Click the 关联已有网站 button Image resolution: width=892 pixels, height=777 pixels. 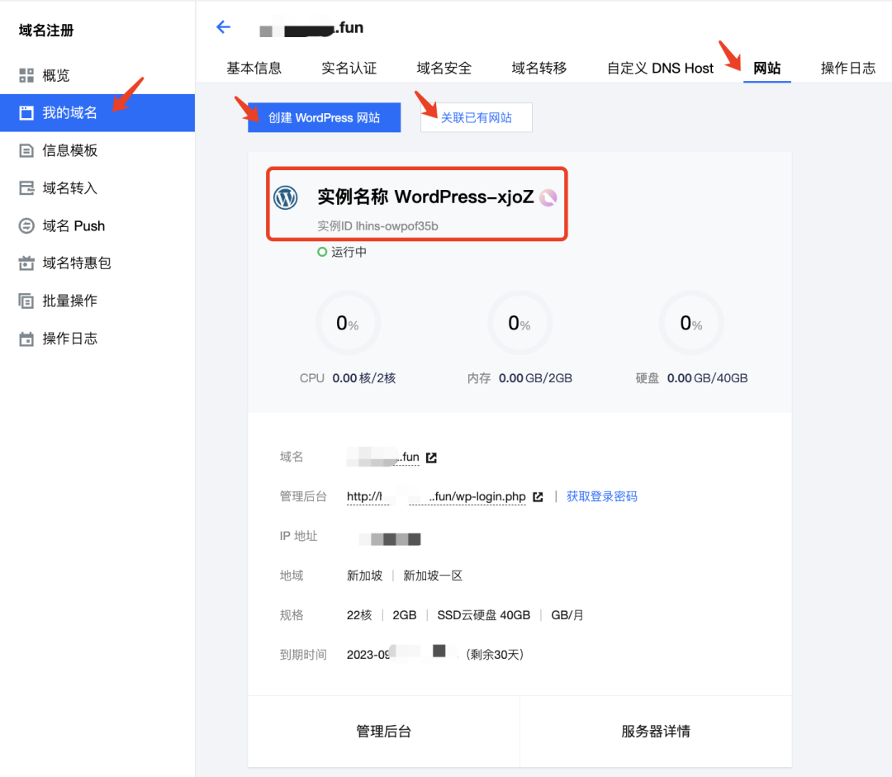(x=476, y=117)
